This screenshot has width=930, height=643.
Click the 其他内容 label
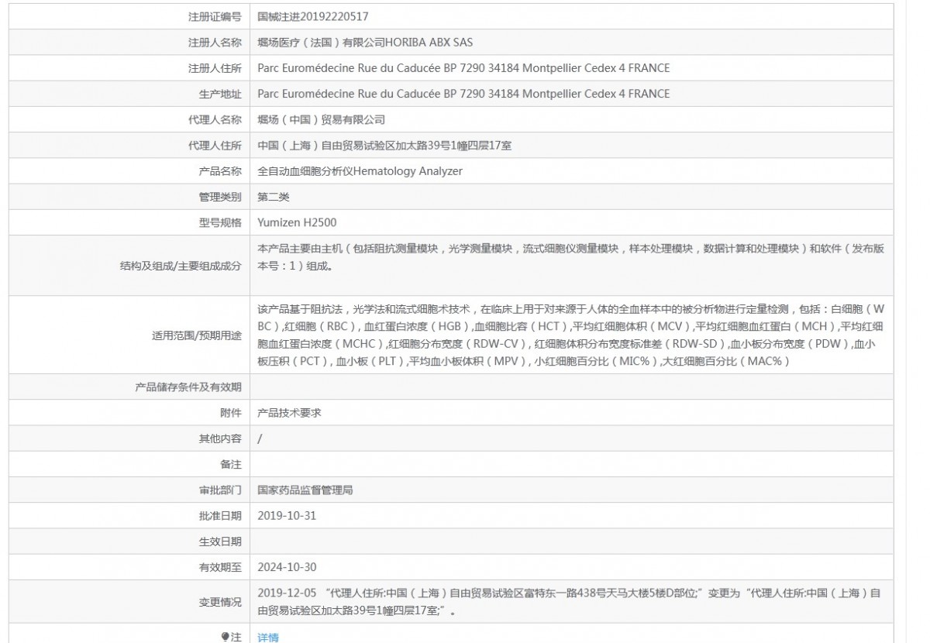[221, 438]
